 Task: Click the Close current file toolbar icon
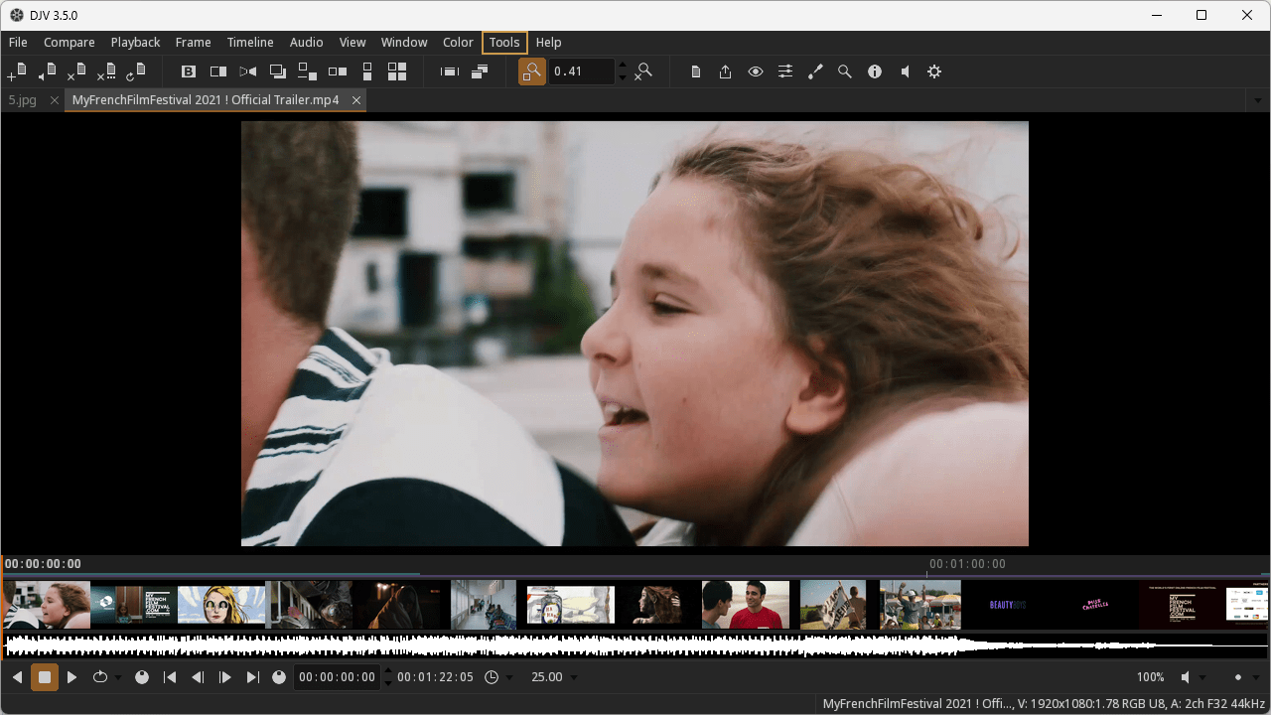tap(77, 71)
